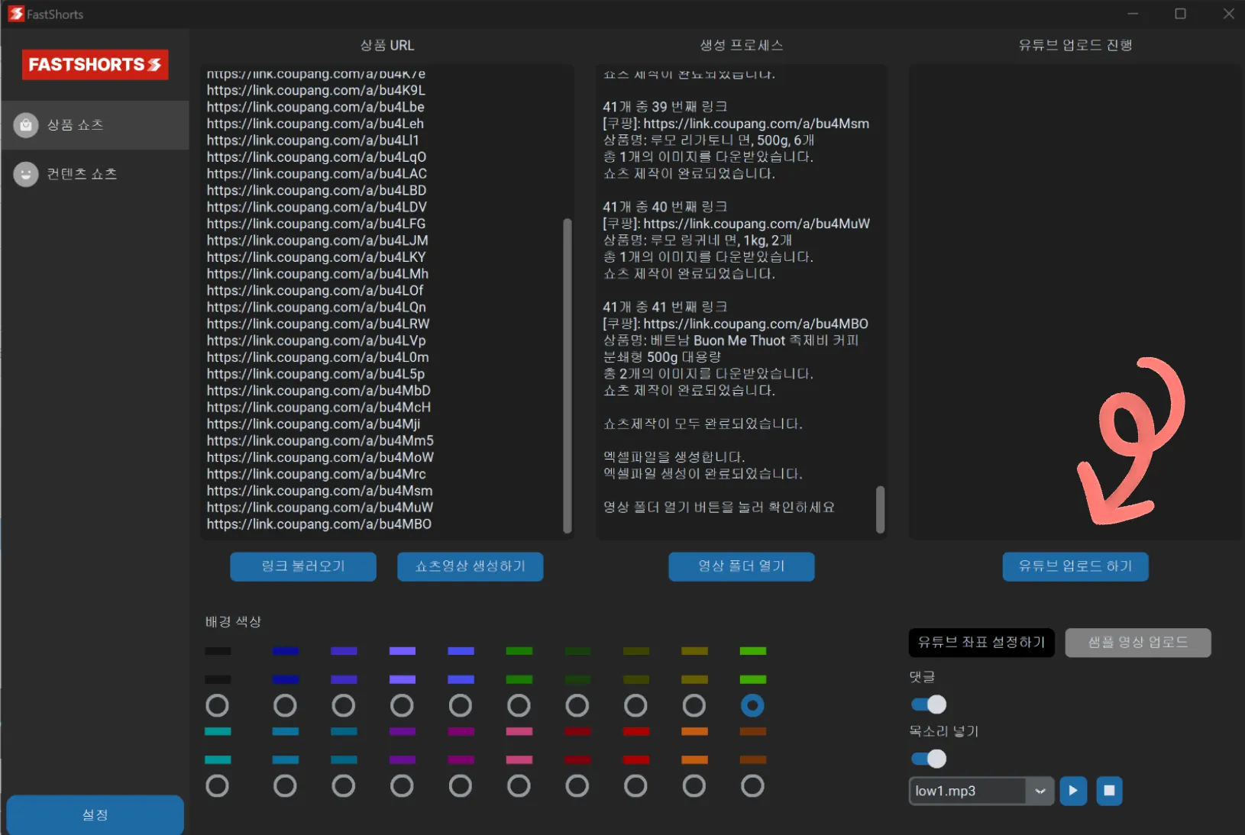Screen dimensions: 1245x835
Task: Toggle the 댓글 switch
Action: 929,704
